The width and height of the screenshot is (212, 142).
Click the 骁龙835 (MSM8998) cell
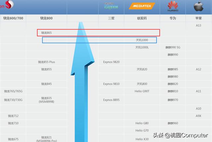[46, 100]
